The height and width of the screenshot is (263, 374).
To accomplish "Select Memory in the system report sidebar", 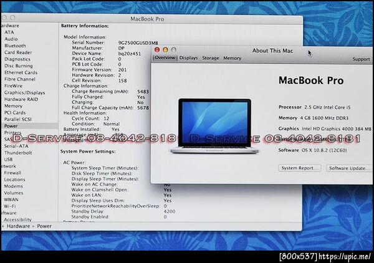I will pyautogui.click(x=13, y=106).
